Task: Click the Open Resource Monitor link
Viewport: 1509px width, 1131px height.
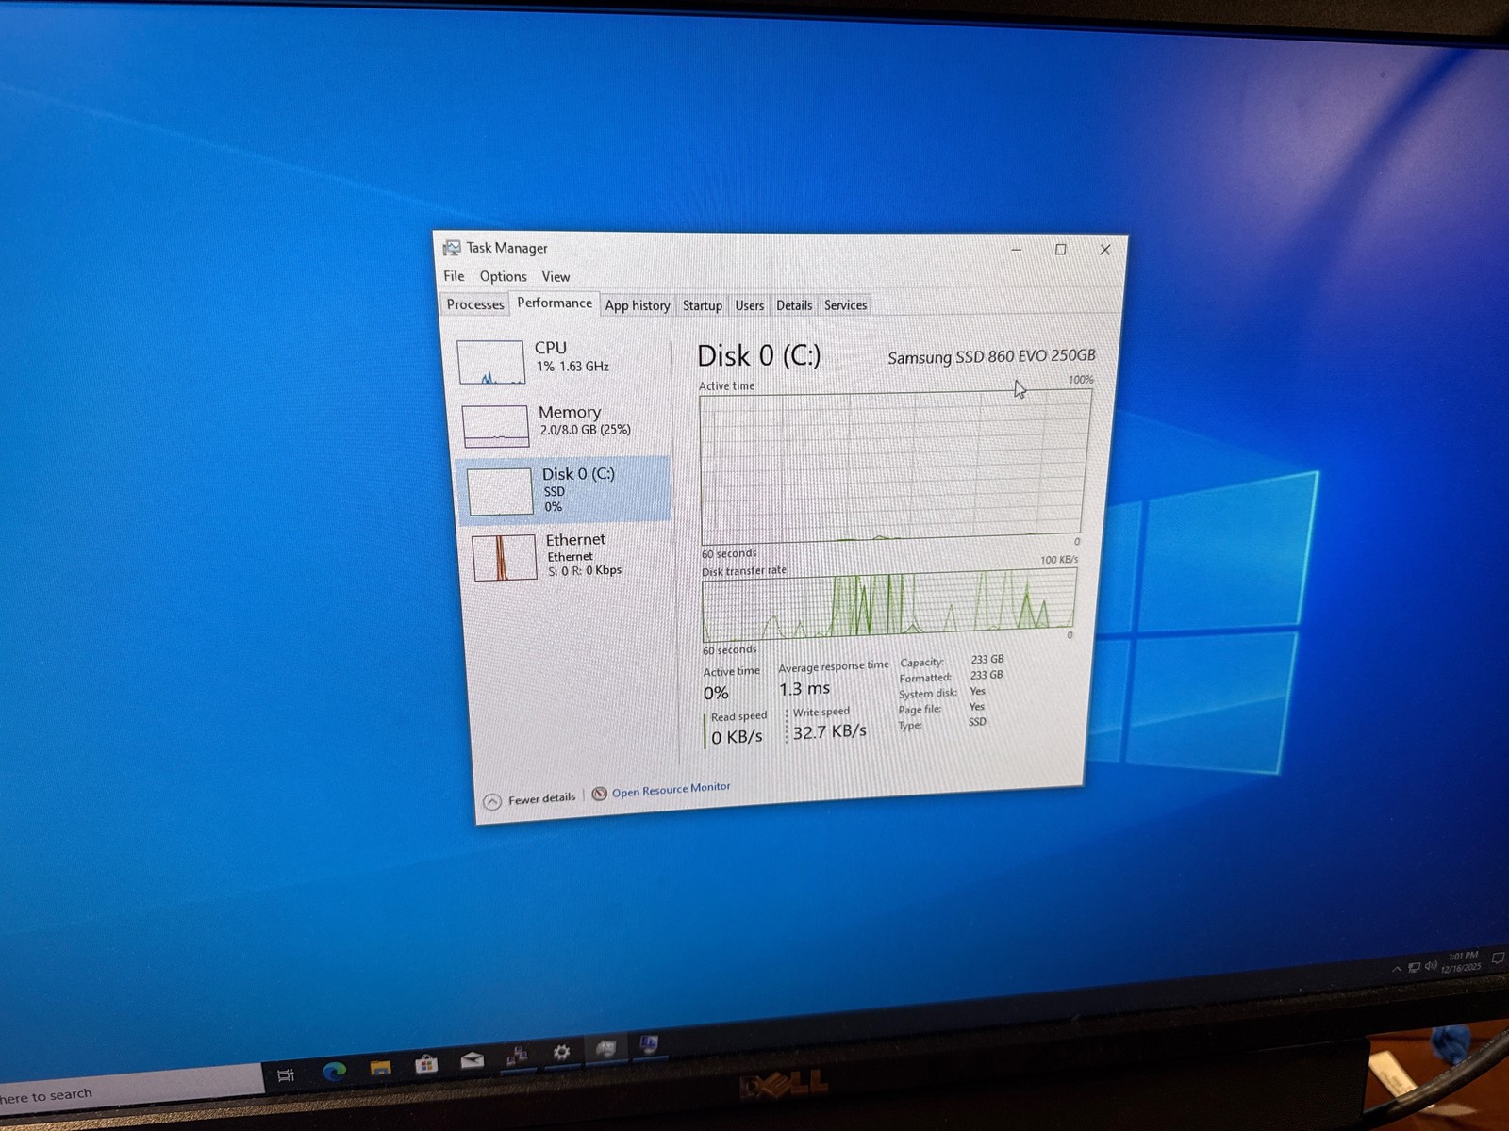Action: pyautogui.click(x=671, y=790)
